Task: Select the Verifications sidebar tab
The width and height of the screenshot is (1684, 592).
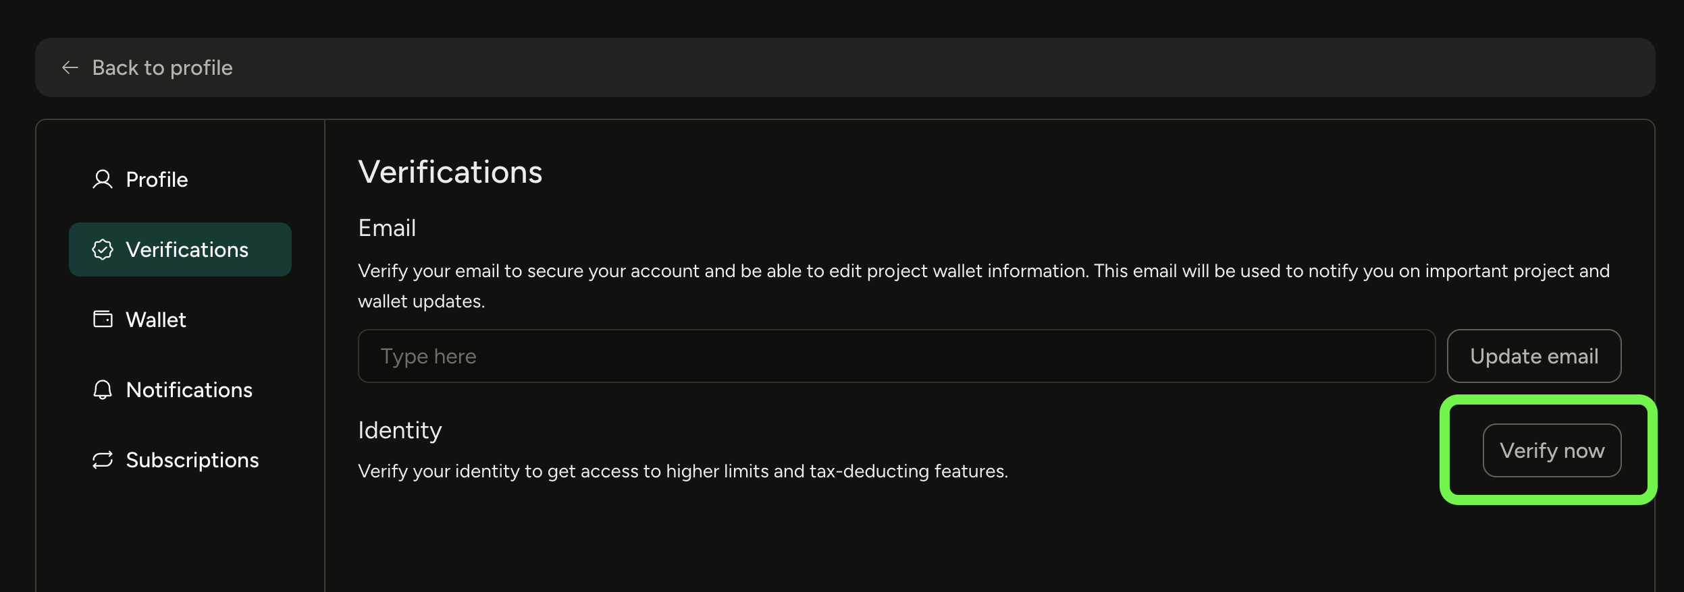Action: point(186,249)
